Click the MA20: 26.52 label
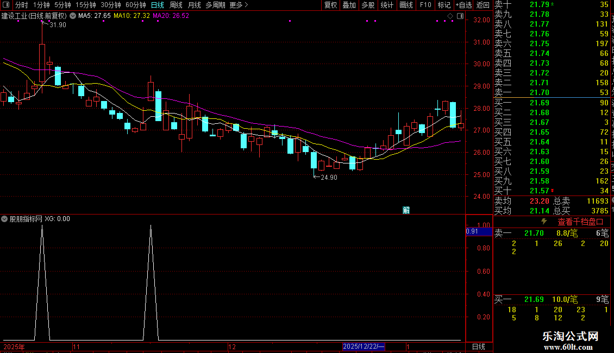This screenshot has height=353, width=614. coord(171,16)
